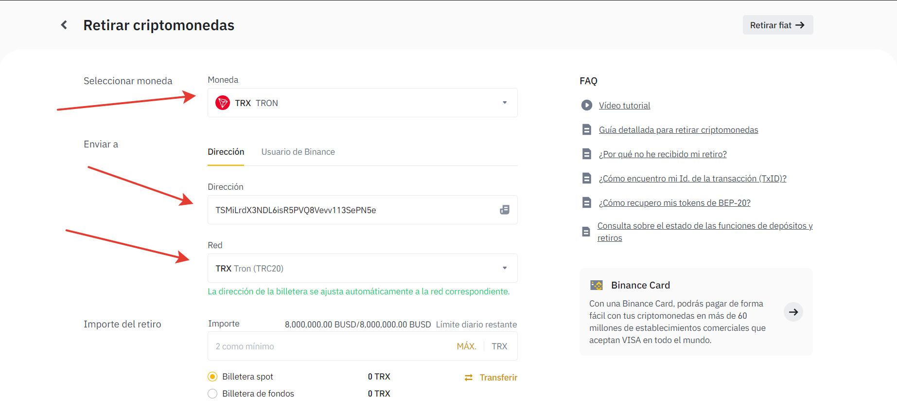The height and width of the screenshot is (416, 897).
Task: Expand the Moneda dropdown arrow
Action: [505, 103]
